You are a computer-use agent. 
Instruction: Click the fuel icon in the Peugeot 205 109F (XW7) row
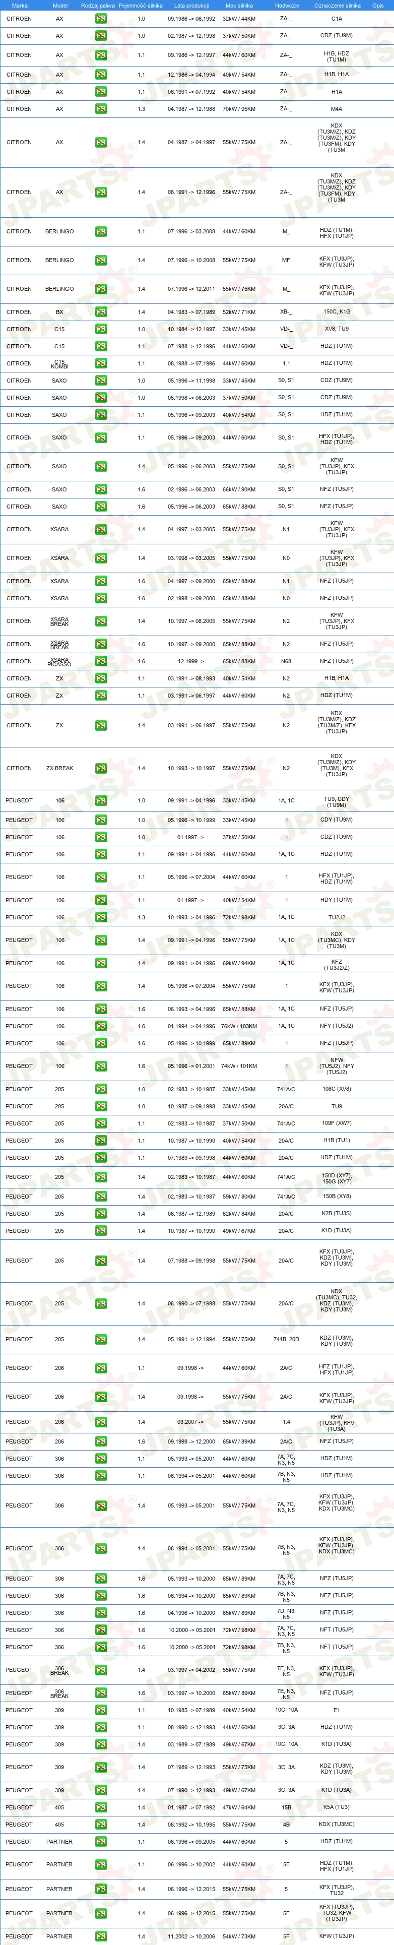coord(100,1123)
